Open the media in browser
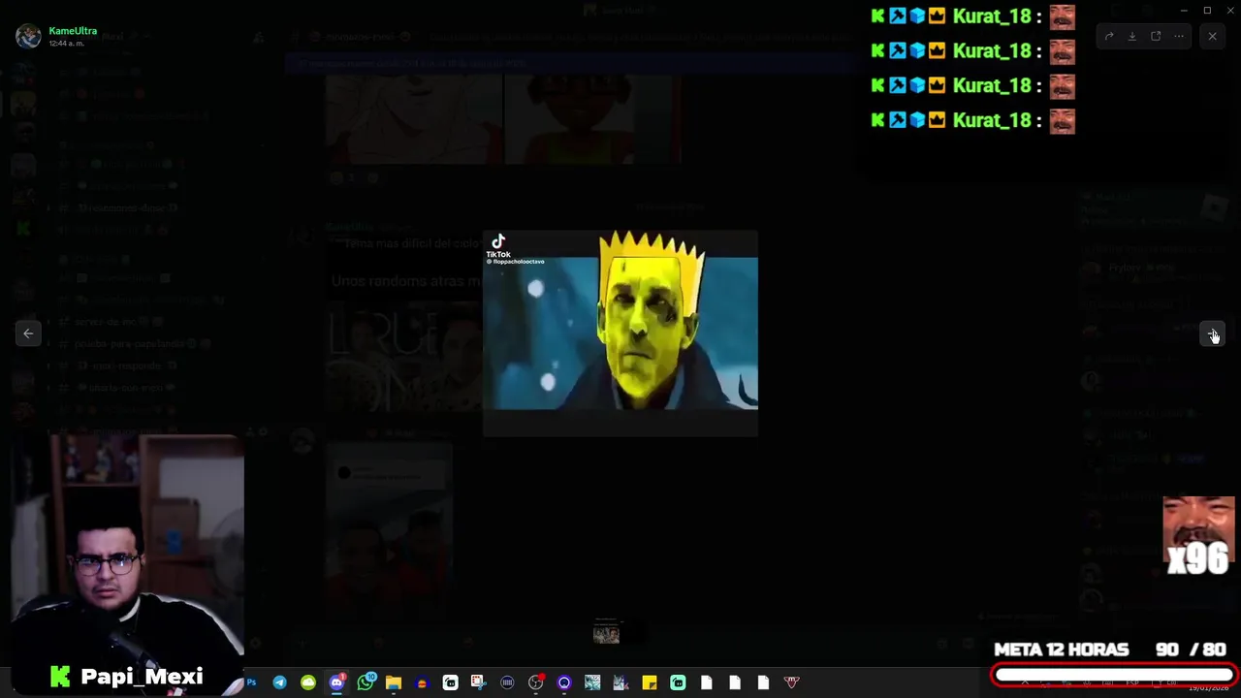Image resolution: width=1241 pixels, height=698 pixels. [1156, 36]
